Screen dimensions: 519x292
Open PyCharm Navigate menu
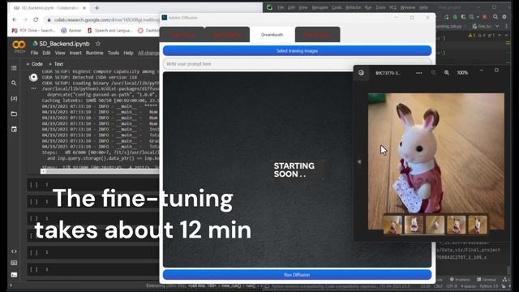[x=320, y=7]
